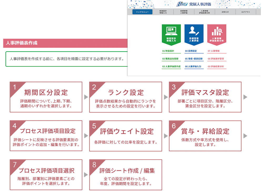Open the 08 評価進捗管理 link
This screenshot has width=263, height=196.
216,59
